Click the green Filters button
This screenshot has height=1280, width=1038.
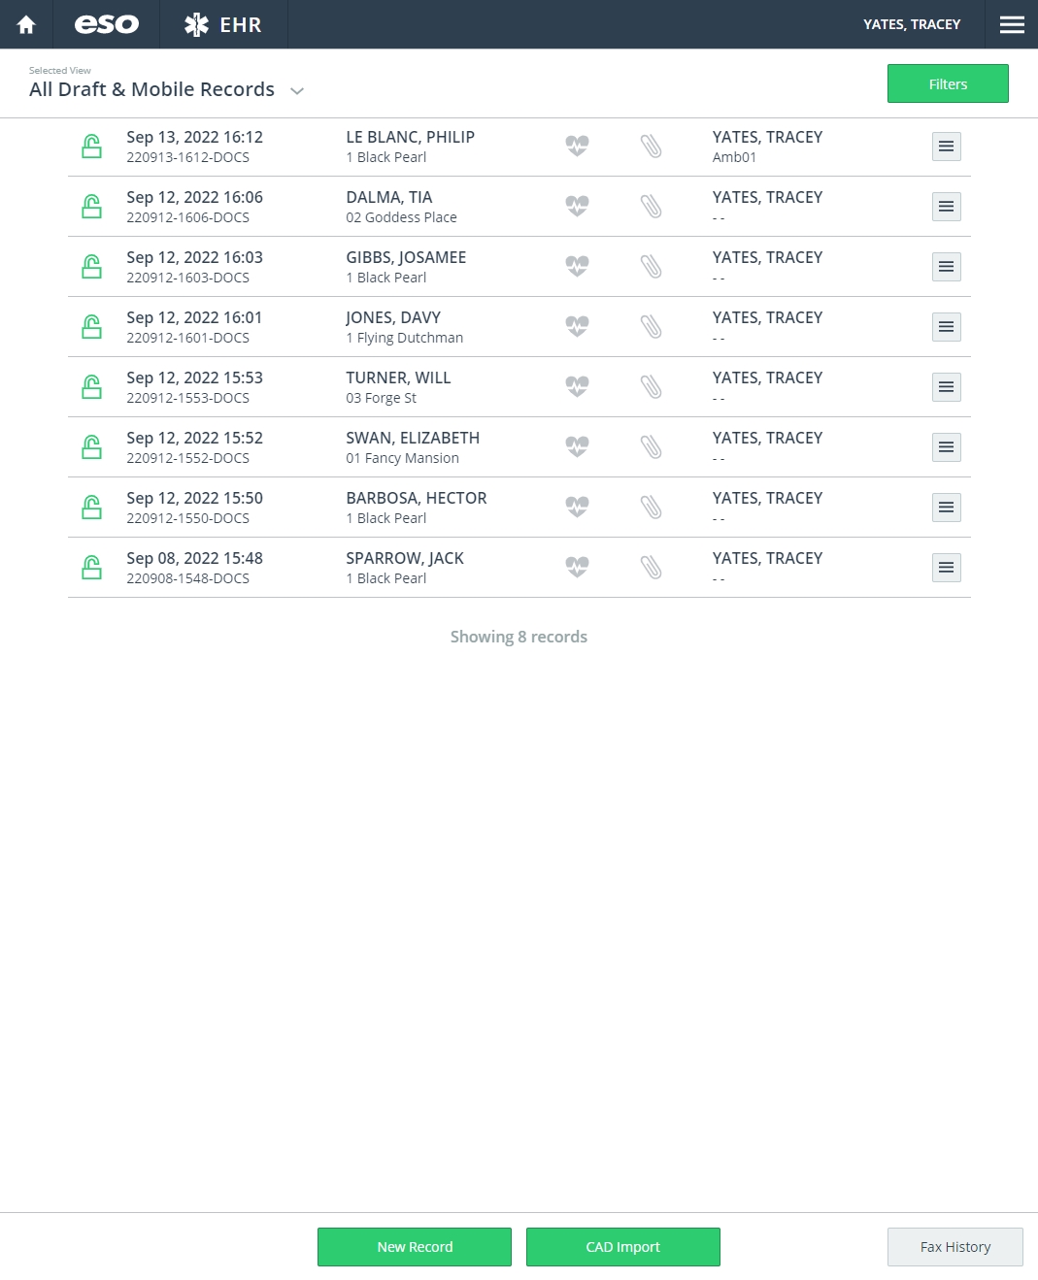(x=948, y=84)
